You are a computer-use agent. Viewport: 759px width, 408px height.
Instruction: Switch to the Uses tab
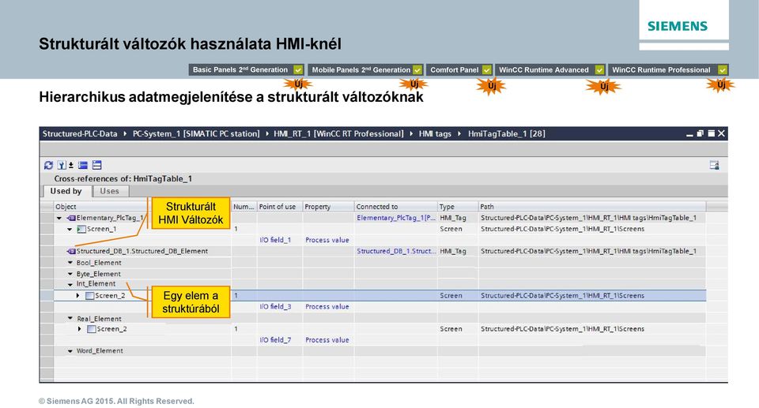coord(110,192)
